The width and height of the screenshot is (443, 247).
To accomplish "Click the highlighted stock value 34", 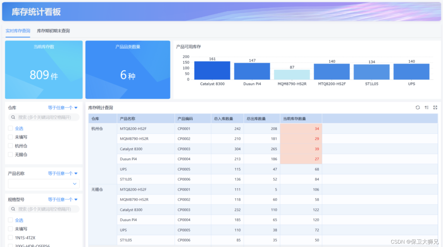I will pyautogui.click(x=317, y=129).
